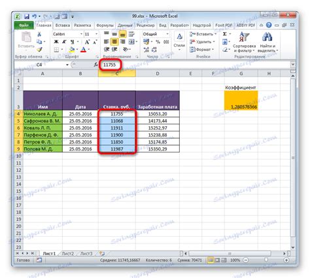Image resolution: width=310 pixels, height=278 pixels.
Task: Open Sort and Filter (Сортировка и фильтр)
Action: click(x=244, y=43)
